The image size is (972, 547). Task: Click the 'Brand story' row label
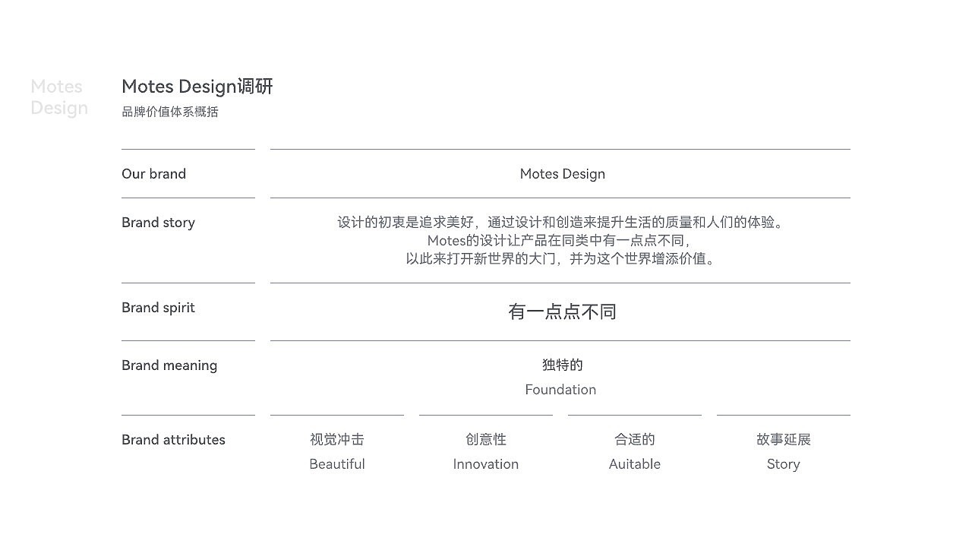pos(158,223)
